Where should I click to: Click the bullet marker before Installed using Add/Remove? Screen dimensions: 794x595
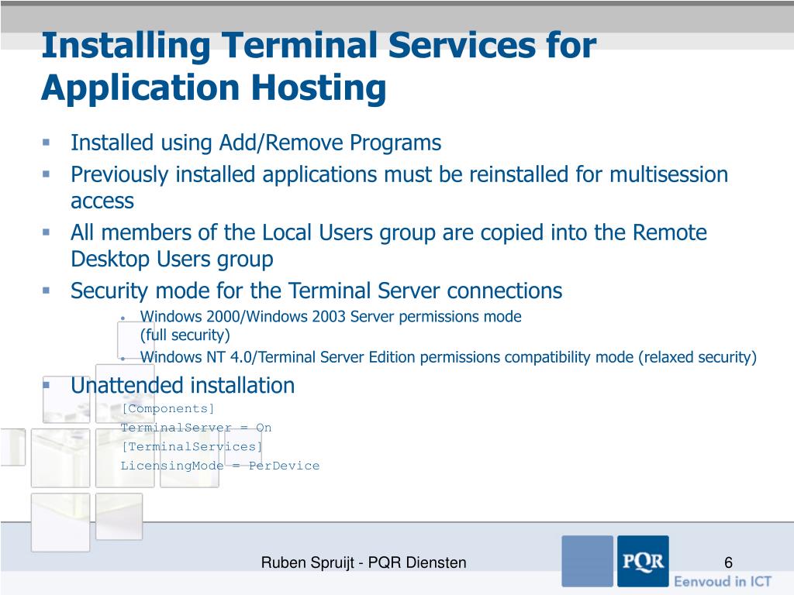pyautogui.click(x=47, y=143)
